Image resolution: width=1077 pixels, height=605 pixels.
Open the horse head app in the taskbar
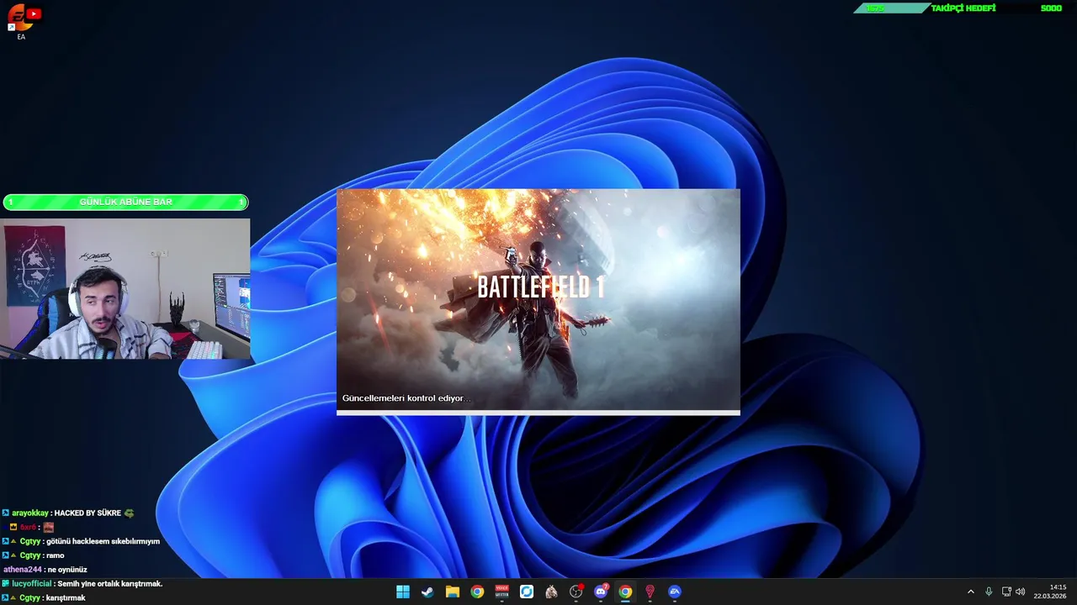click(x=551, y=592)
